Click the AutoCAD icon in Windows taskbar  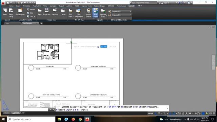coord(87,119)
